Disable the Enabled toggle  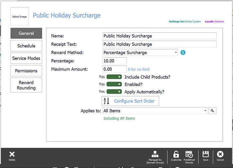(114, 84)
